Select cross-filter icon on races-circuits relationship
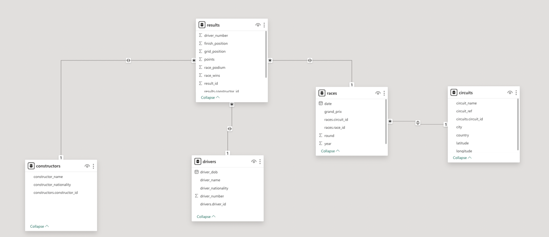Viewport: 549px width, 237px height. (x=418, y=123)
